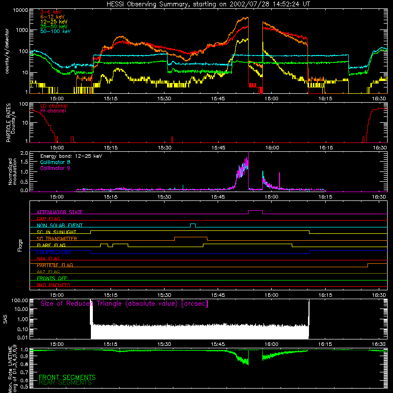Select the 6-12 keV legend label

click(x=53, y=17)
